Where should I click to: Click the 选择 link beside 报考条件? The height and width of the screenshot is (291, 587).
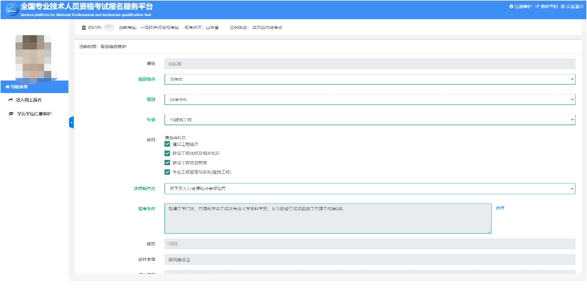pyautogui.click(x=500, y=208)
